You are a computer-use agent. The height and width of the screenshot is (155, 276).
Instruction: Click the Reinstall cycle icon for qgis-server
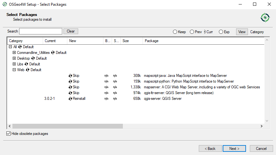click(x=70, y=99)
